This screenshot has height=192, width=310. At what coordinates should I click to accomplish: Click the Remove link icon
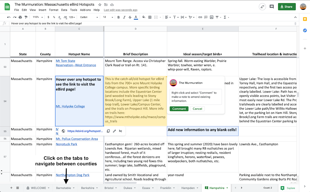[120, 131]
